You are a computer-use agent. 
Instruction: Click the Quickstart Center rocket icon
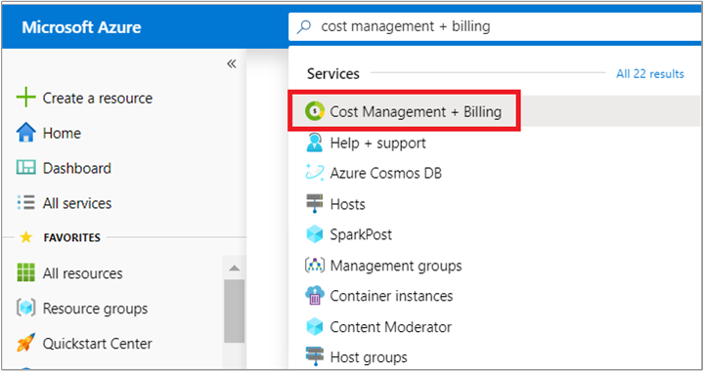point(25,343)
